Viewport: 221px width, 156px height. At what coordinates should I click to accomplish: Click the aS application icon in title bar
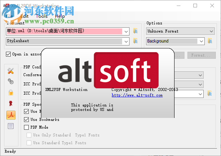point(6,6)
